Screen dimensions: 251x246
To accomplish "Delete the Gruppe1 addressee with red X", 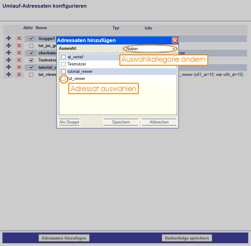I will (x=19, y=38).
